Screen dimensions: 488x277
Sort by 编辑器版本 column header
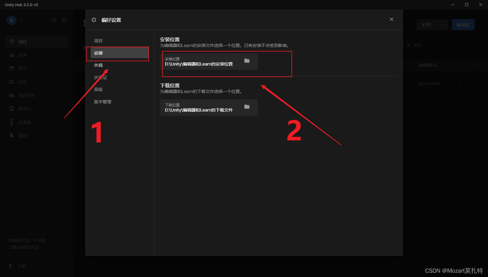(x=428, y=65)
